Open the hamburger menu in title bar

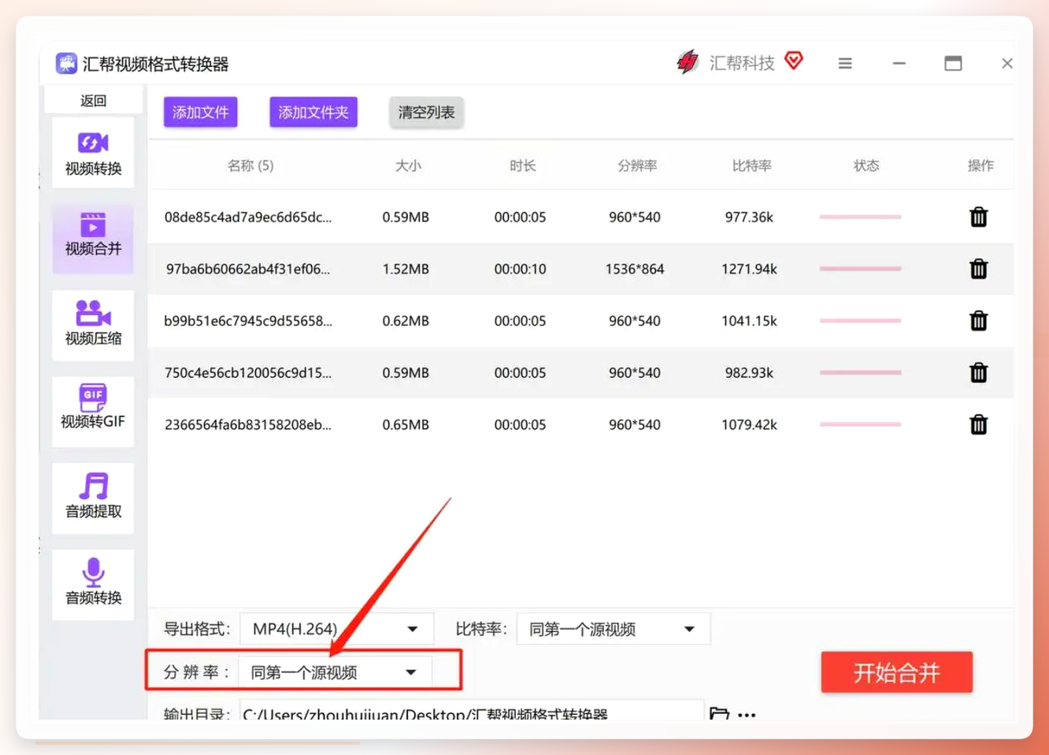[845, 64]
